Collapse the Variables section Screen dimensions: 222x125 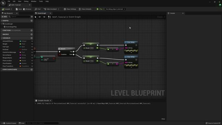click(1, 38)
